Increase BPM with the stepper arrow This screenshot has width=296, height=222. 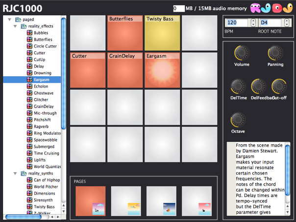(x=253, y=21)
